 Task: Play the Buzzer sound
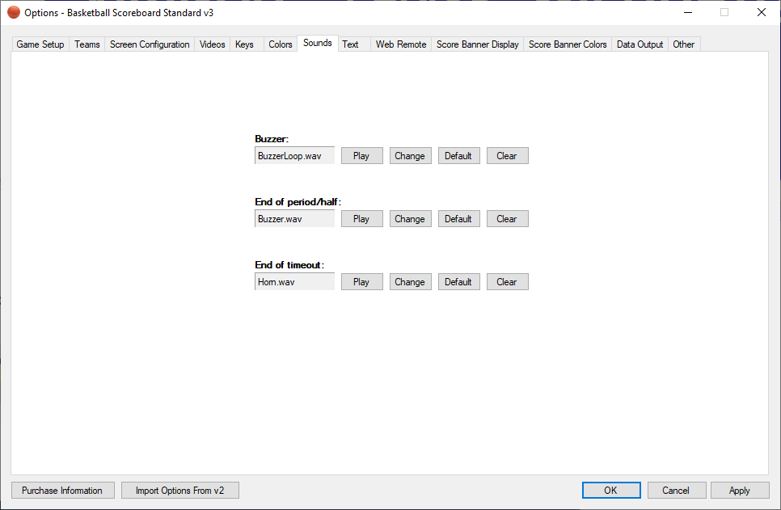click(x=361, y=156)
